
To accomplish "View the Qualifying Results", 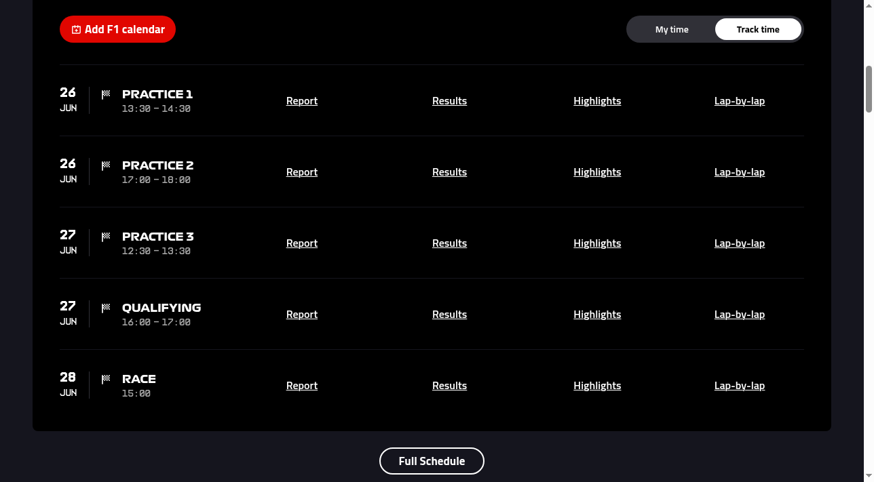I will tap(449, 315).
